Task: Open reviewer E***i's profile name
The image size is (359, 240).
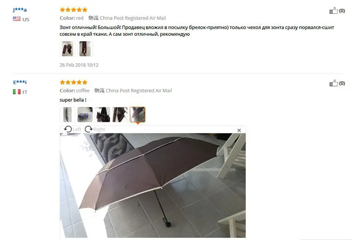Action: 20,82
